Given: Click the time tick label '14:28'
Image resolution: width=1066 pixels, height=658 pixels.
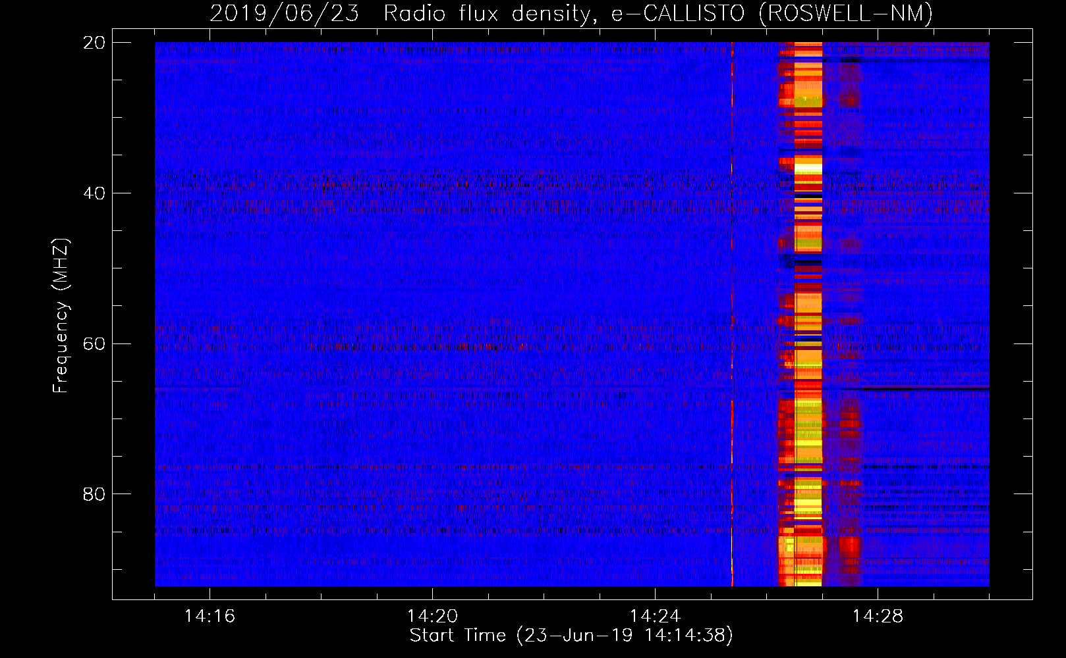Looking at the screenshot, I should tap(878, 617).
